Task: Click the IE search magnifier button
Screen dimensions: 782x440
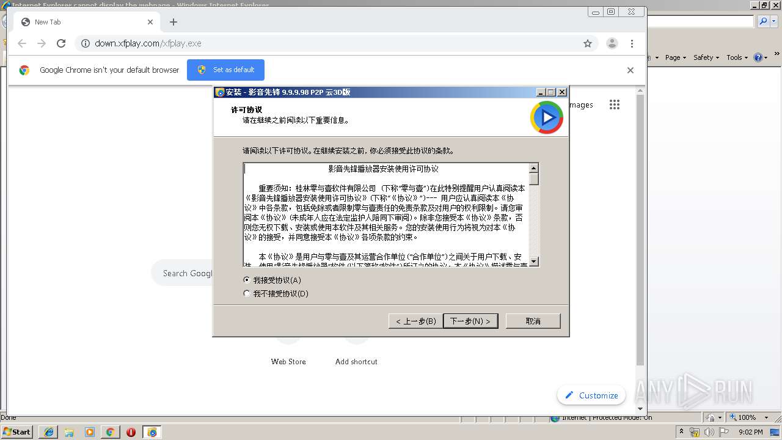Action: click(x=763, y=21)
